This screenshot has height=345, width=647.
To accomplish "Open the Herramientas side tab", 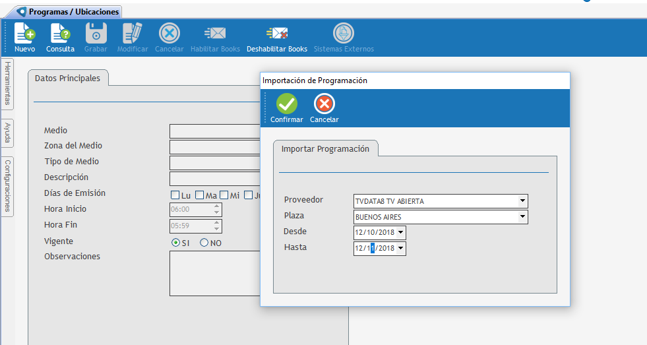I will click(x=8, y=83).
